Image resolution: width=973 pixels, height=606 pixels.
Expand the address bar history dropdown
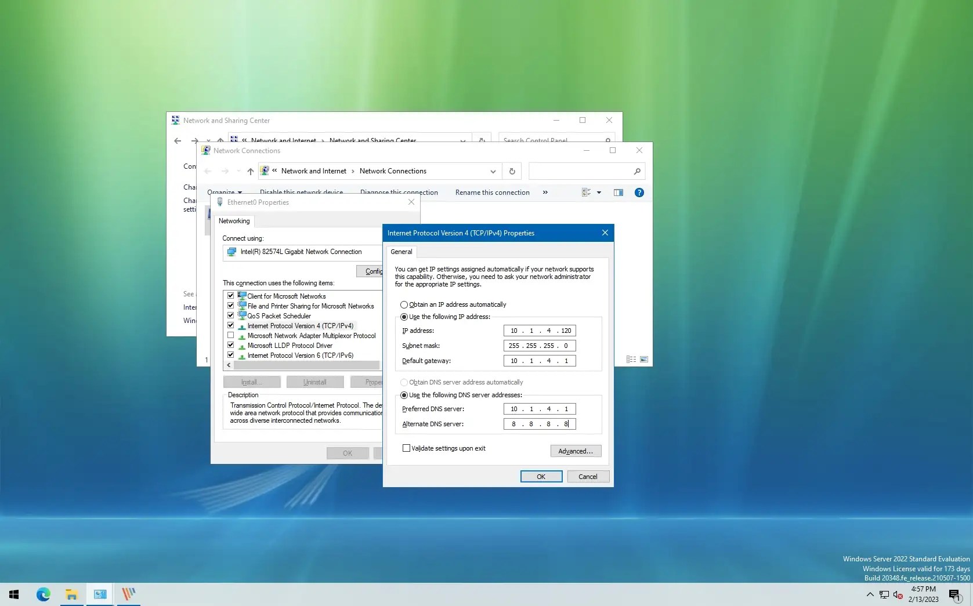tap(493, 171)
